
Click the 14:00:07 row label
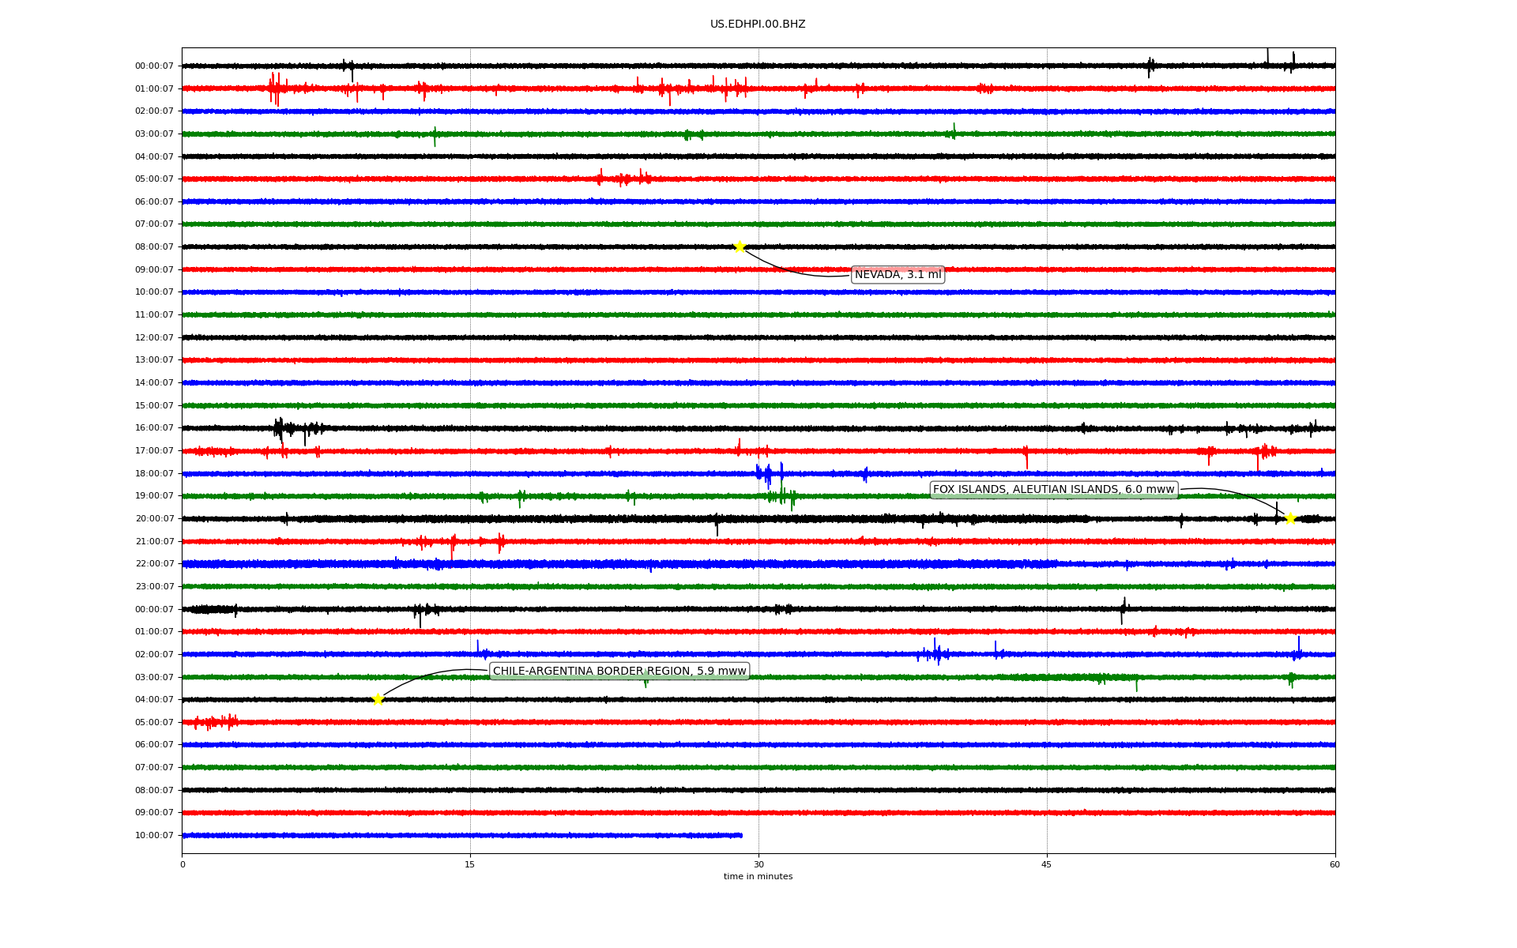coord(154,383)
